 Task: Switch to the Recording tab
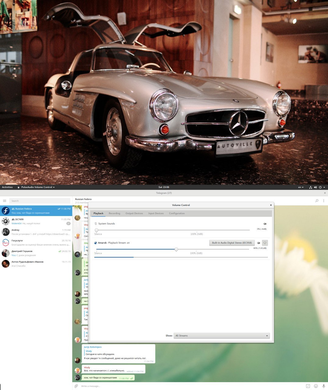(x=115, y=213)
